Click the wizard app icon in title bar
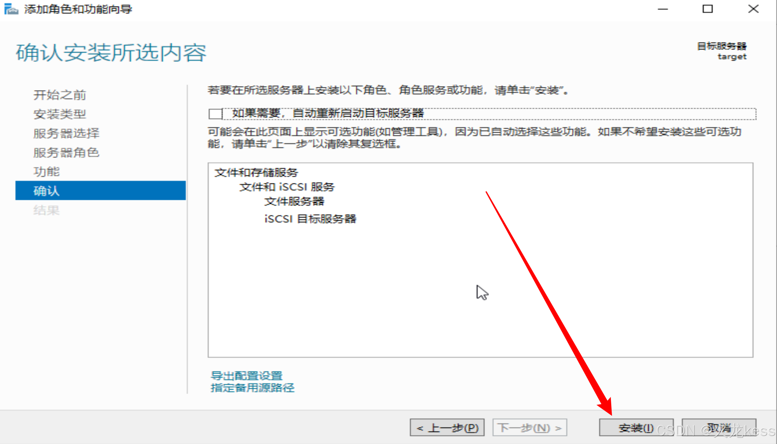The image size is (777, 444). [11, 9]
